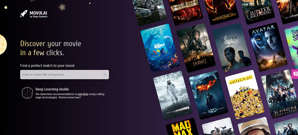The image size is (298, 135).
Task: Select The Hobbit movie poster
Action: coord(196,48)
